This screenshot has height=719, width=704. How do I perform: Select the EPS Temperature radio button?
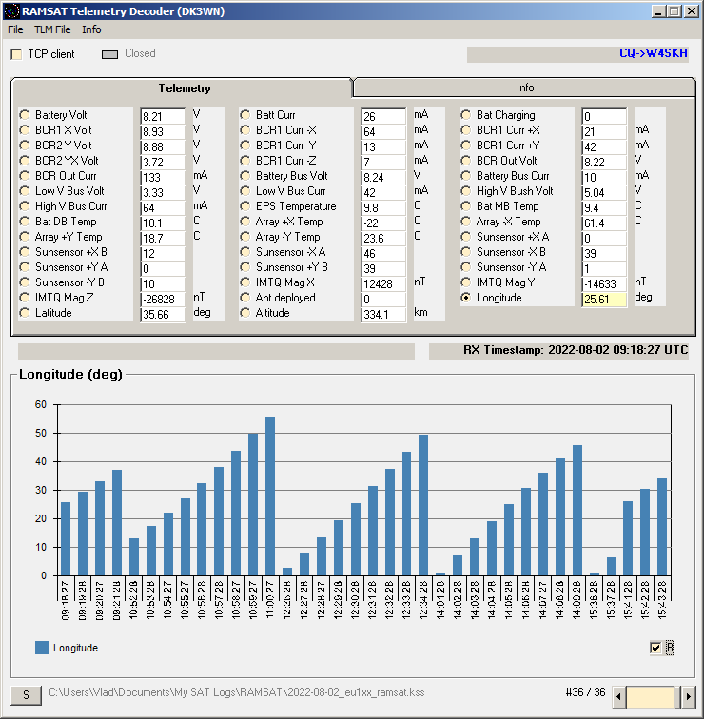pyautogui.click(x=245, y=206)
